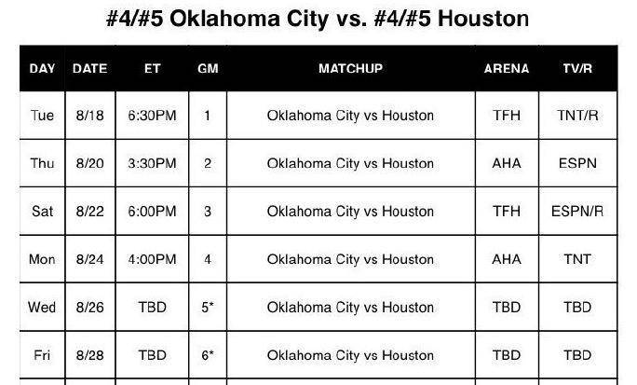Click the ET column header
The height and width of the screenshot is (385, 637).
point(152,69)
